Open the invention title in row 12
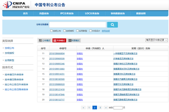The height and width of the screenshot is (112, 169). 123,59
